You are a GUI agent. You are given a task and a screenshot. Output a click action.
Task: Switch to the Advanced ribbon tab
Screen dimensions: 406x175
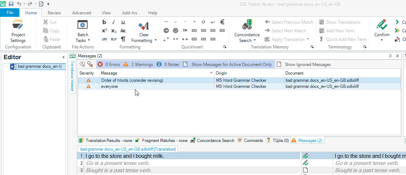click(81, 13)
